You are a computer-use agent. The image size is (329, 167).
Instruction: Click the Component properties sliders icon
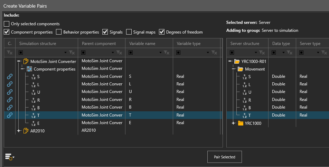coord(29,69)
